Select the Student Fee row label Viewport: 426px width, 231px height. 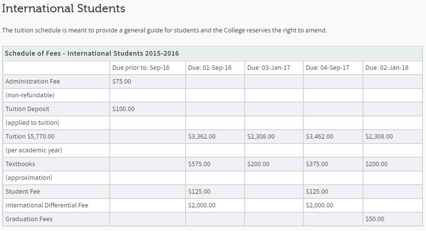coord(23,192)
